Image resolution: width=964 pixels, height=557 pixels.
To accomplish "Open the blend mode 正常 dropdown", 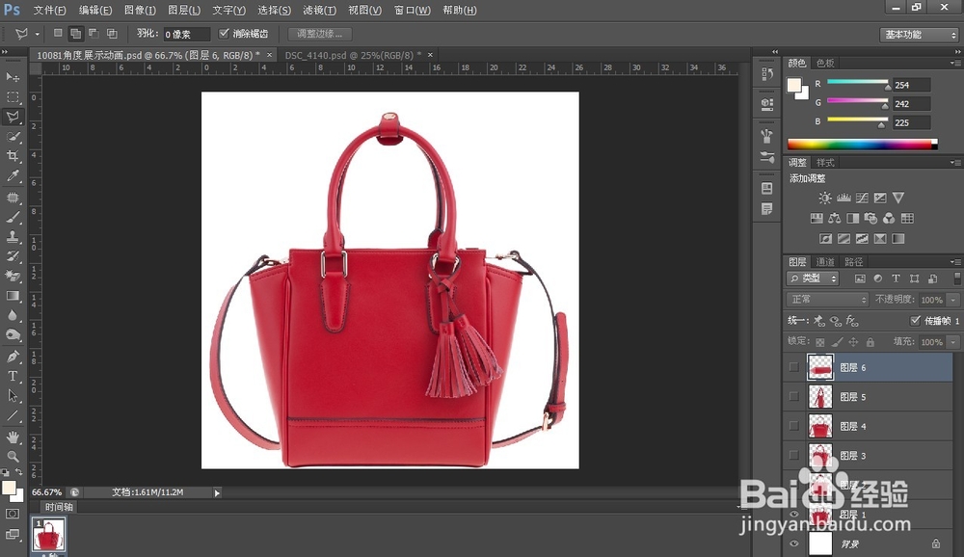I will coord(827,300).
